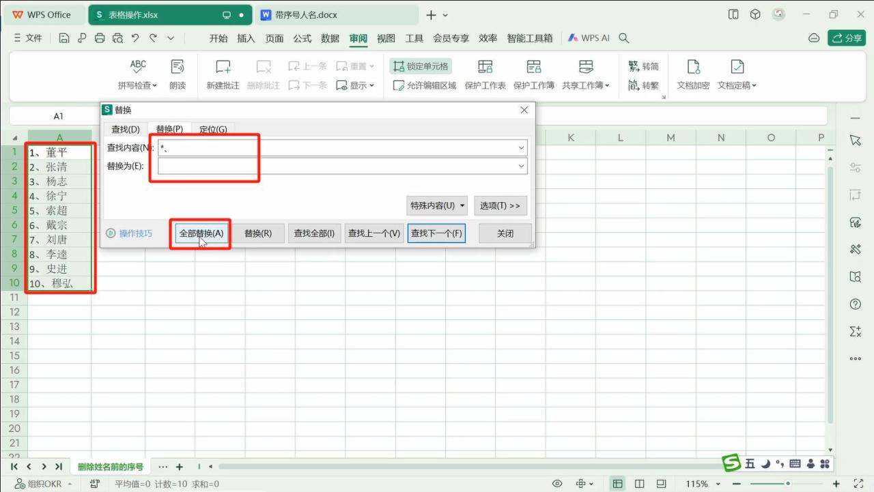Viewport: 874px width, 492px height.
Task: Click 查找下一个(F) button
Action: (437, 233)
